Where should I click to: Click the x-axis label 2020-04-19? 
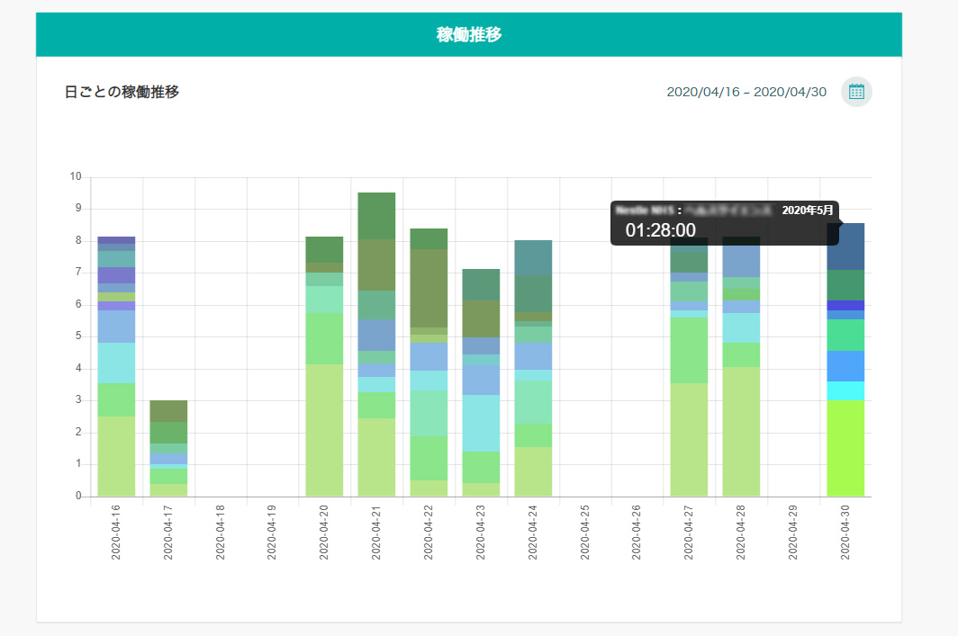[273, 533]
